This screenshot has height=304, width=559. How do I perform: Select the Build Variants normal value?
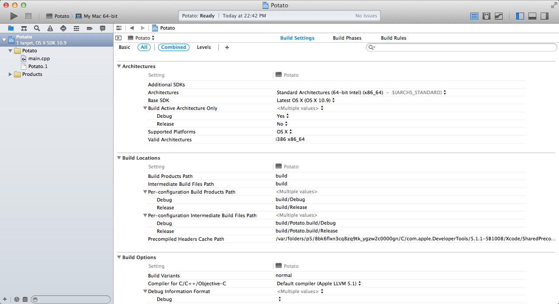tap(283, 275)
